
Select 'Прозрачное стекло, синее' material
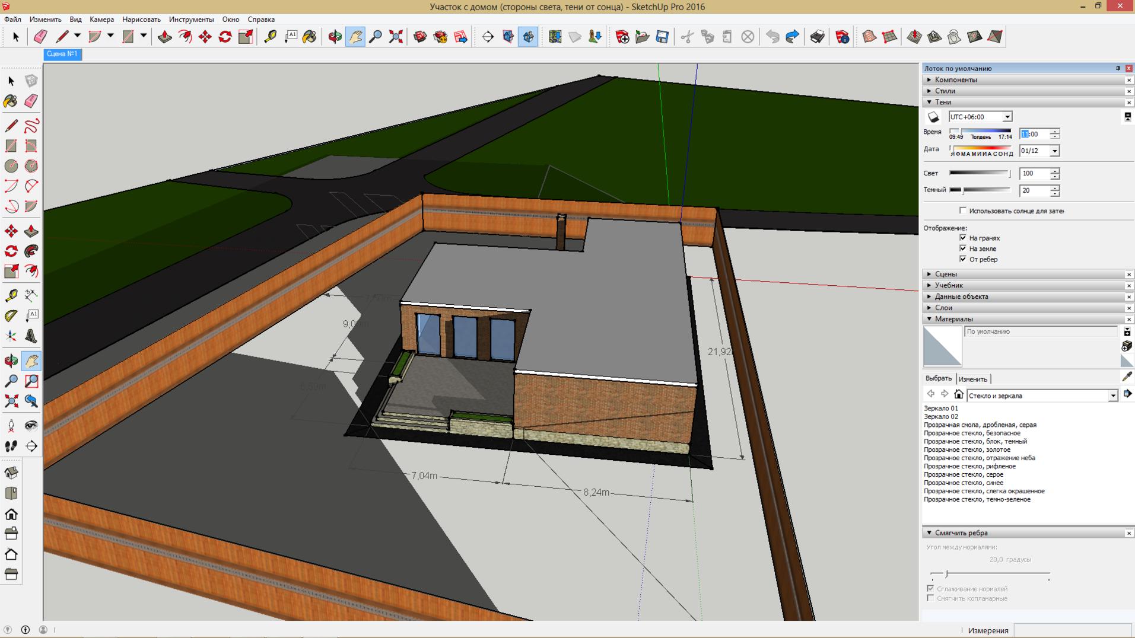click(963, 483)
